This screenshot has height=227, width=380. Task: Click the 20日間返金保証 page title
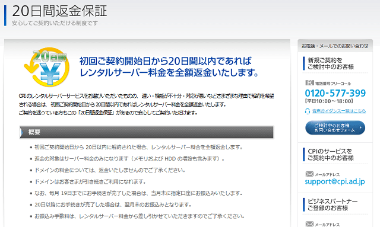[59, 11]
